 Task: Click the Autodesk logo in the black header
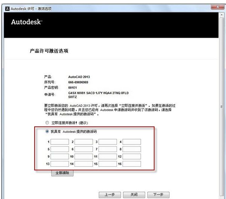point(26,22)
